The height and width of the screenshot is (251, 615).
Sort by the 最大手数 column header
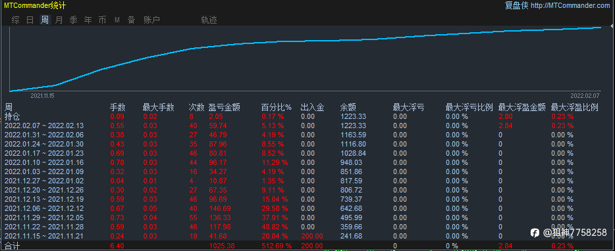(159, 107)
